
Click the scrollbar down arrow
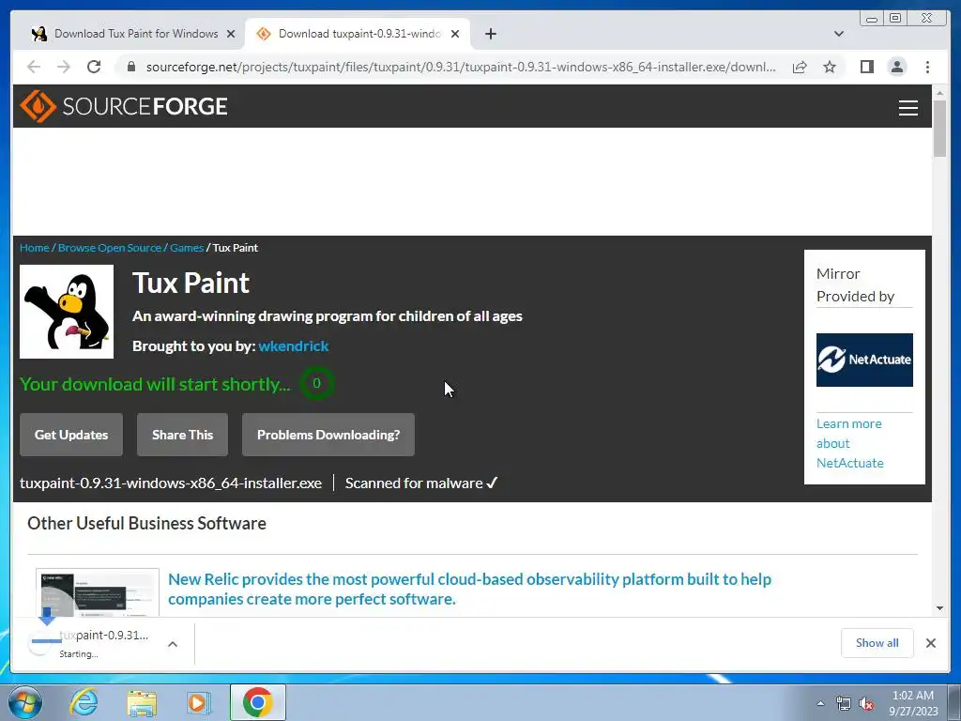[939, 608]
